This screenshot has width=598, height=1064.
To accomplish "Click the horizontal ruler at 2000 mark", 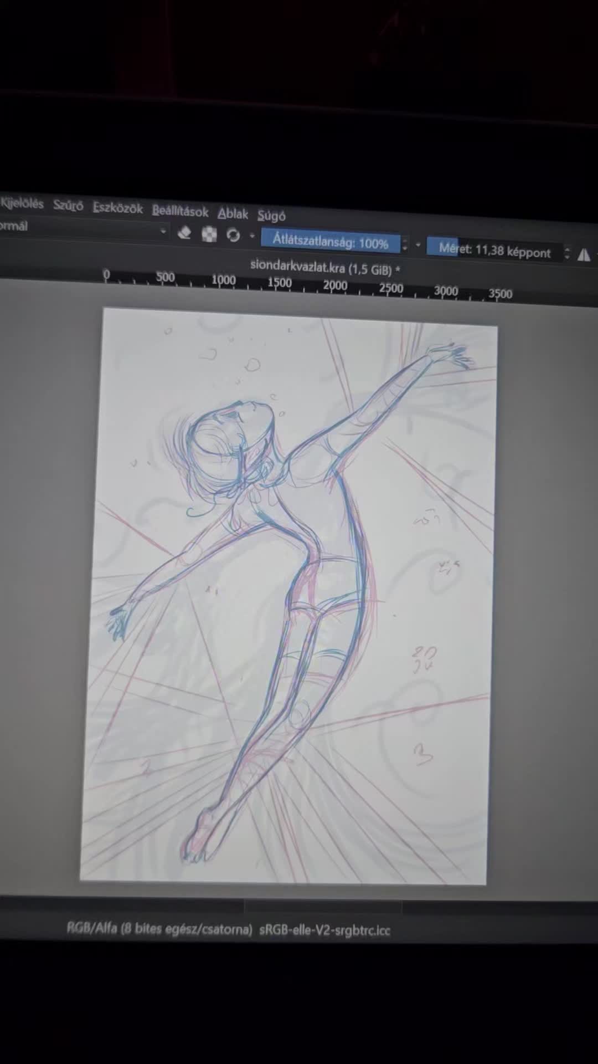I will click(335, 285).
